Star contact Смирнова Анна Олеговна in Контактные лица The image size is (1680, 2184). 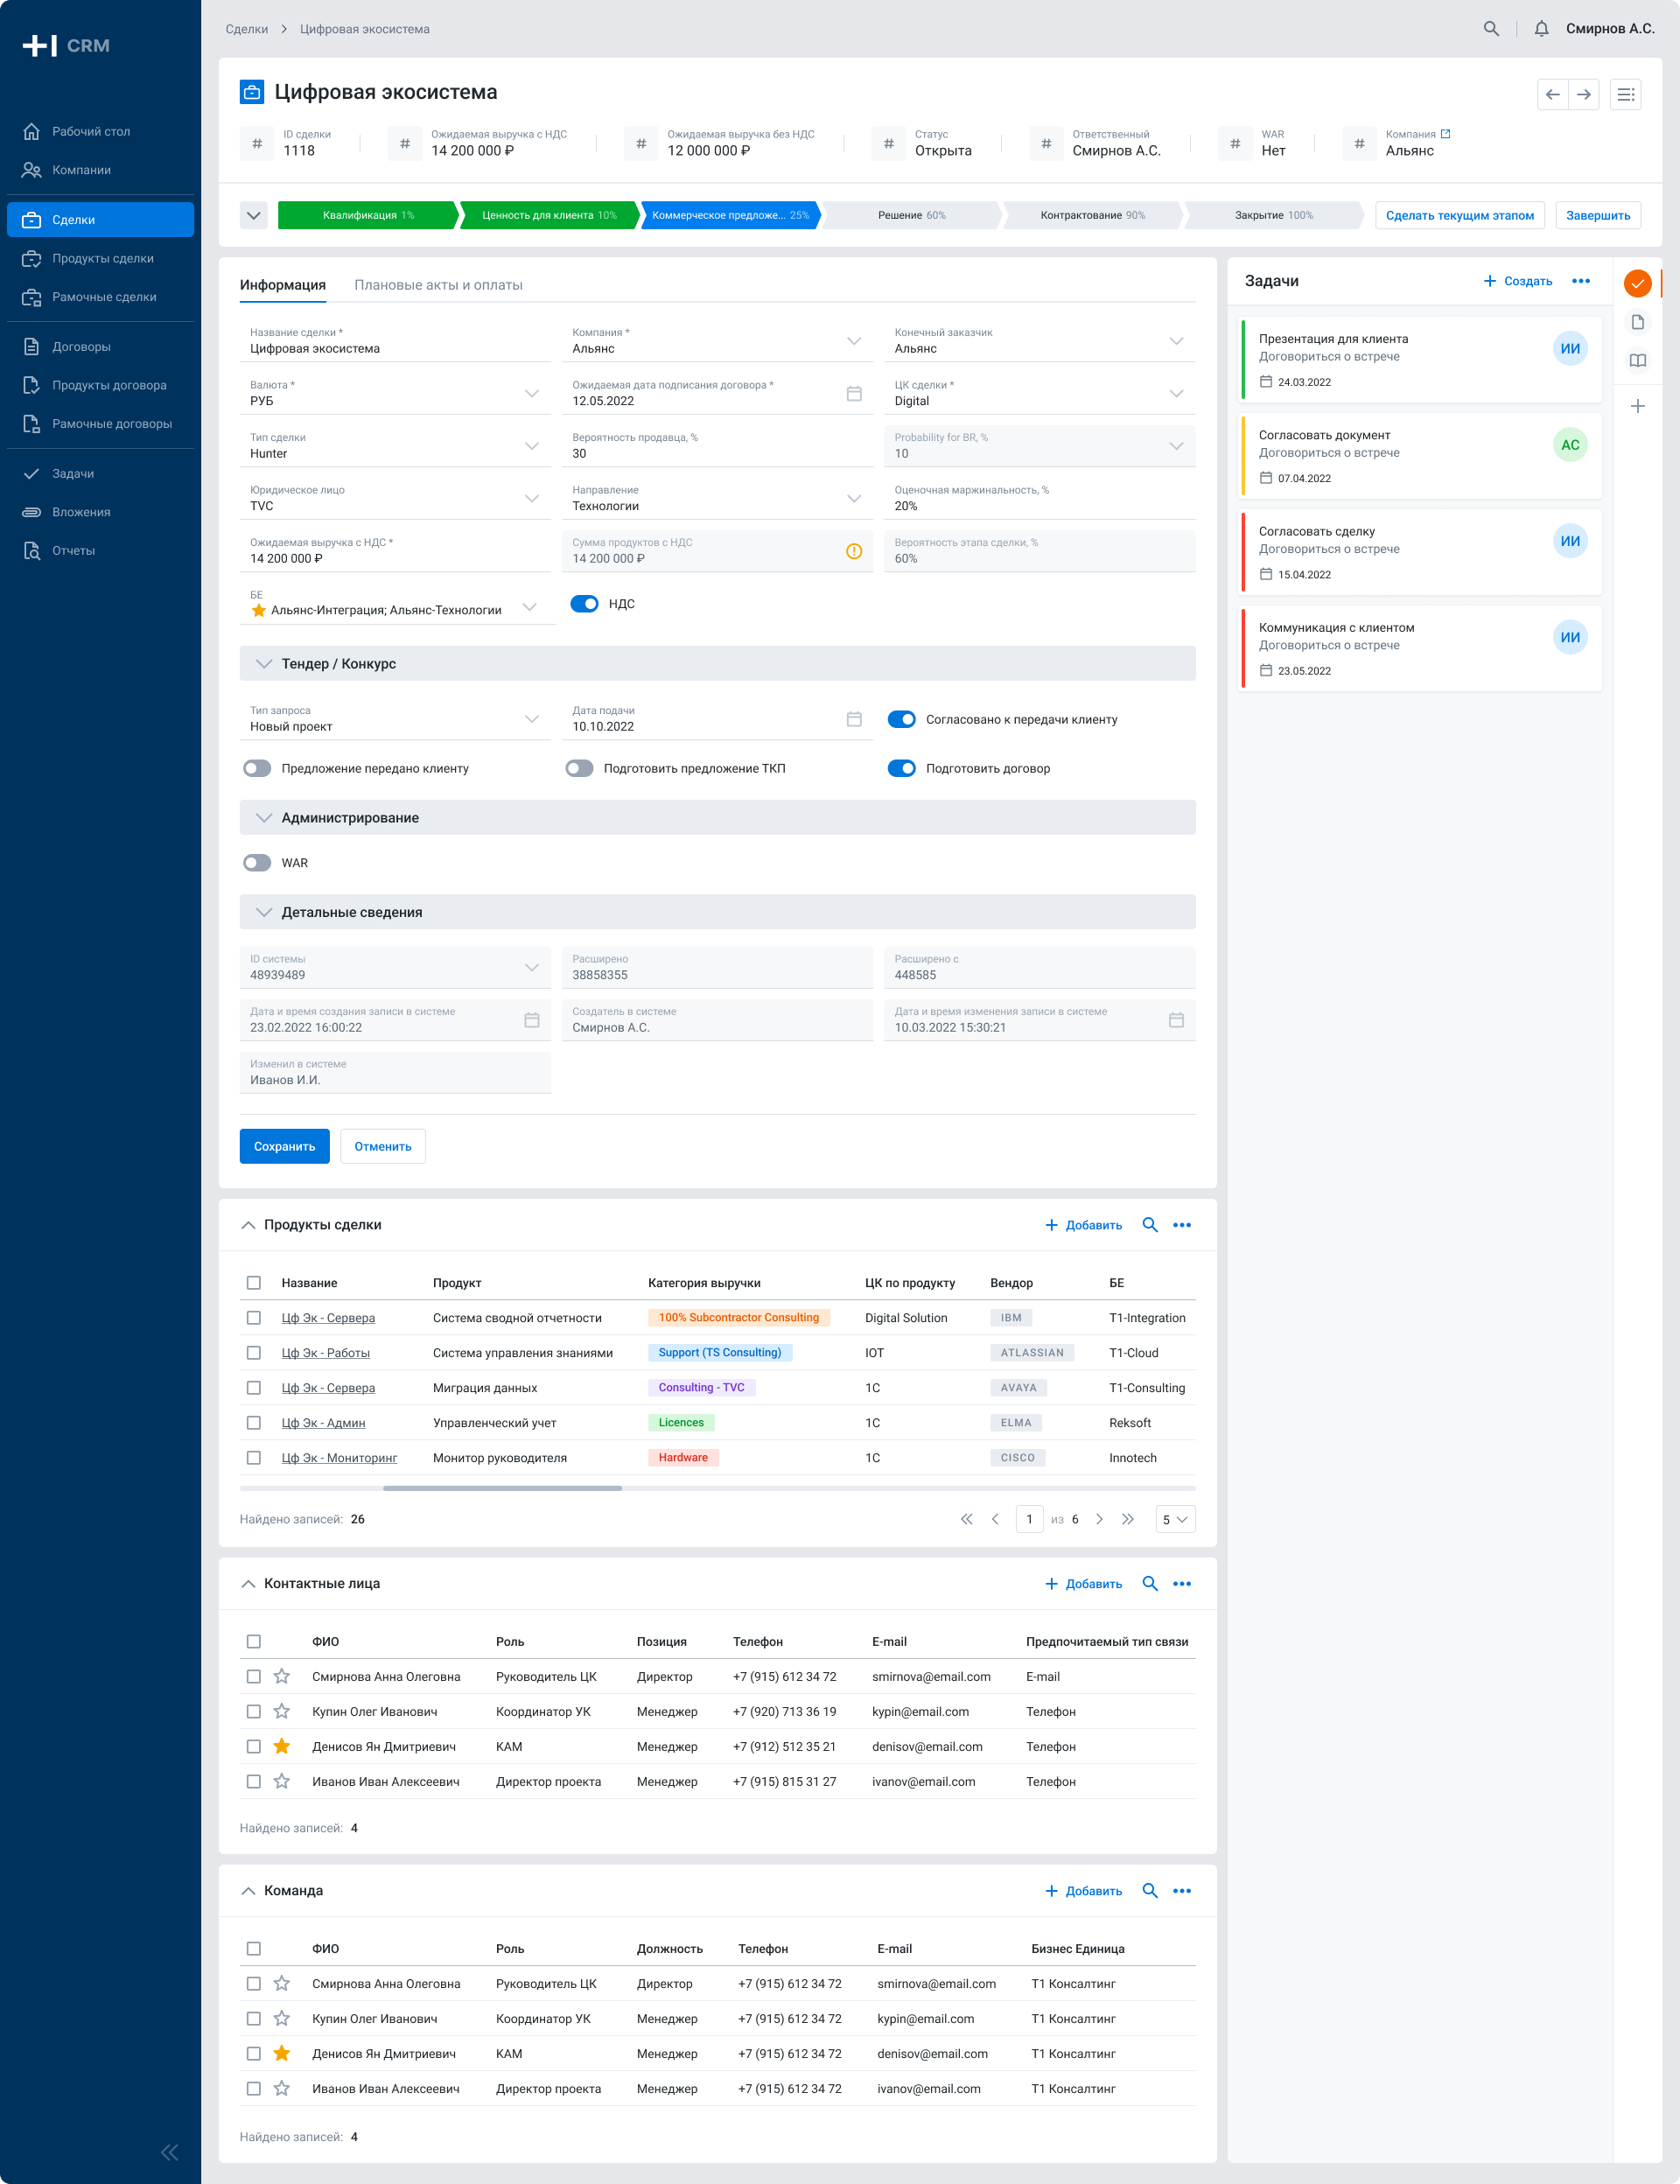[x=282, y=1677]
